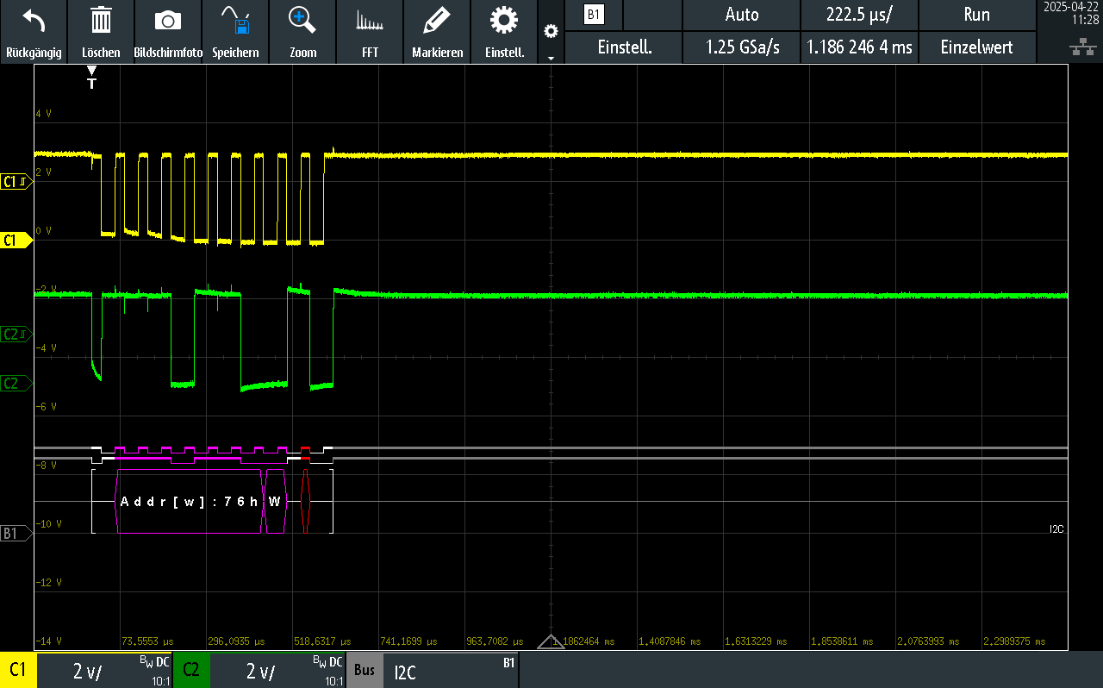Select the C2 trigger level marker
The height and width of the screenshot is (688, 1103).
(x=16, y=334)
